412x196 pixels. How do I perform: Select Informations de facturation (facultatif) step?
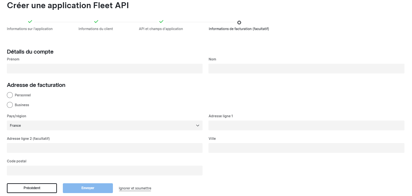pos(239,29)
